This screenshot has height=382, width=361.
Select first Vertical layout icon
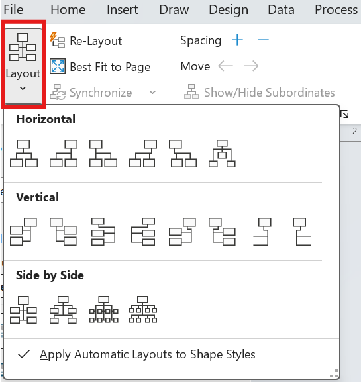click(x=23, y=232)
